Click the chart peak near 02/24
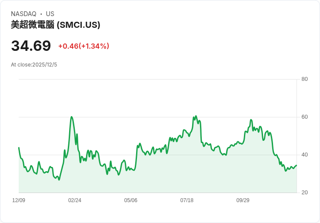 71,117
